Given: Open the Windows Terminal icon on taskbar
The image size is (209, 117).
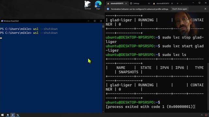Looking at the screenshot, I should coord(18,115).
